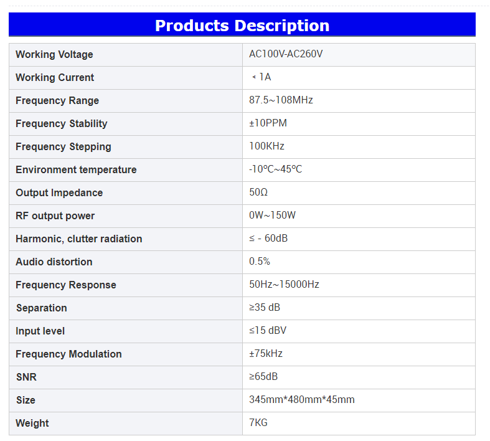Click the ±10PPM value cell
Screen dimensions: 490x441
268,123
